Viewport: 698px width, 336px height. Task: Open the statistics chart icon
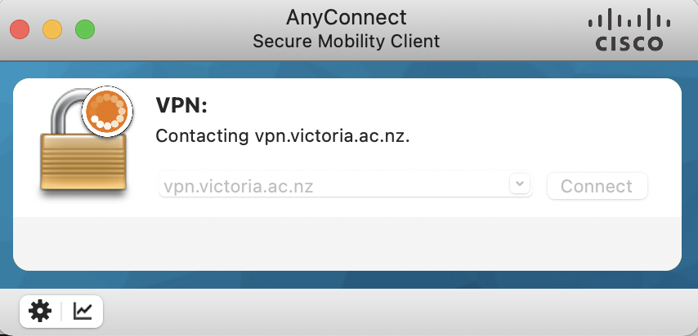click(x=83, y=311)
